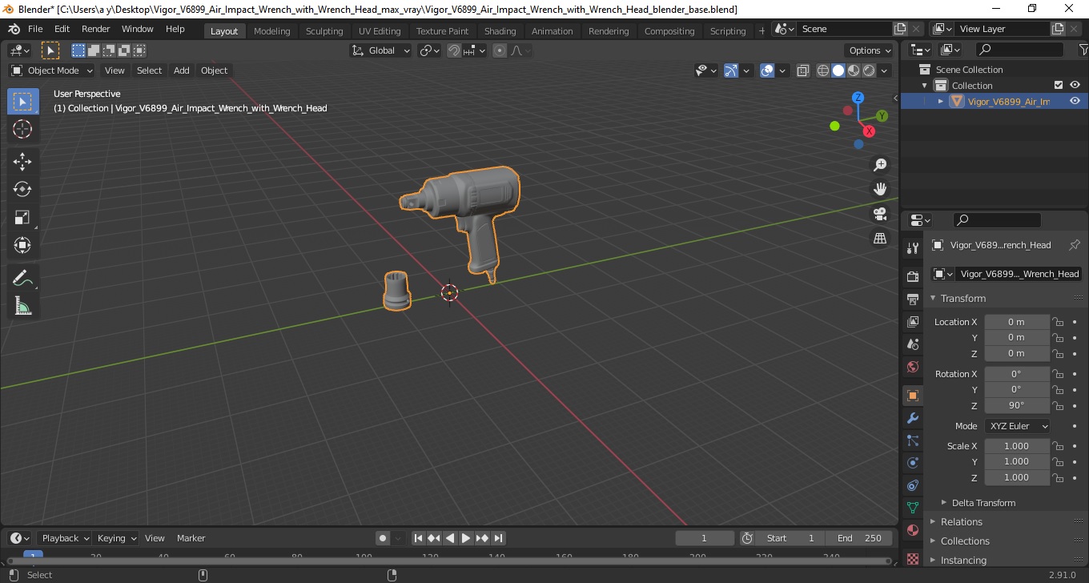Select the Select Box tool
This screenshot has height=583, width=1089.
(x=22, y=102)
